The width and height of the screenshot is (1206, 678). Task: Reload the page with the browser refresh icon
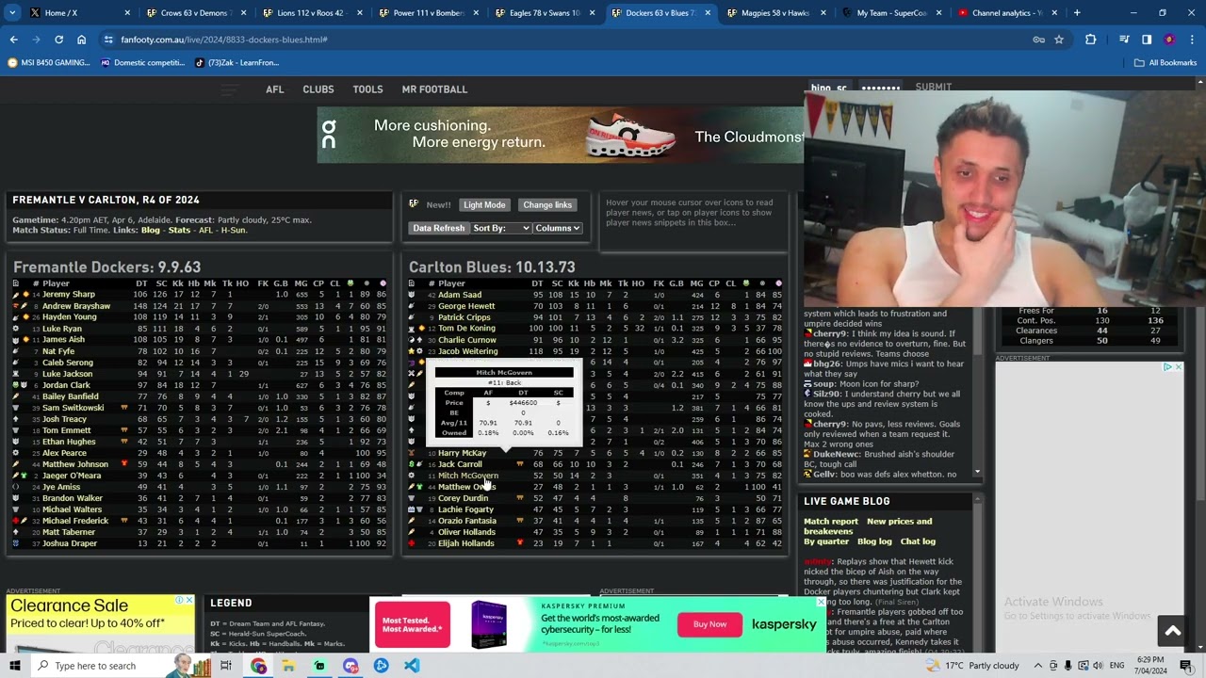click(x=58, y=40)
